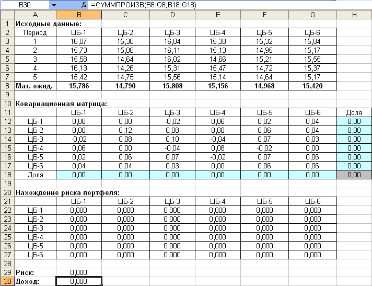
Task: Select the row 8 header
Action: [x=7, y=85]
